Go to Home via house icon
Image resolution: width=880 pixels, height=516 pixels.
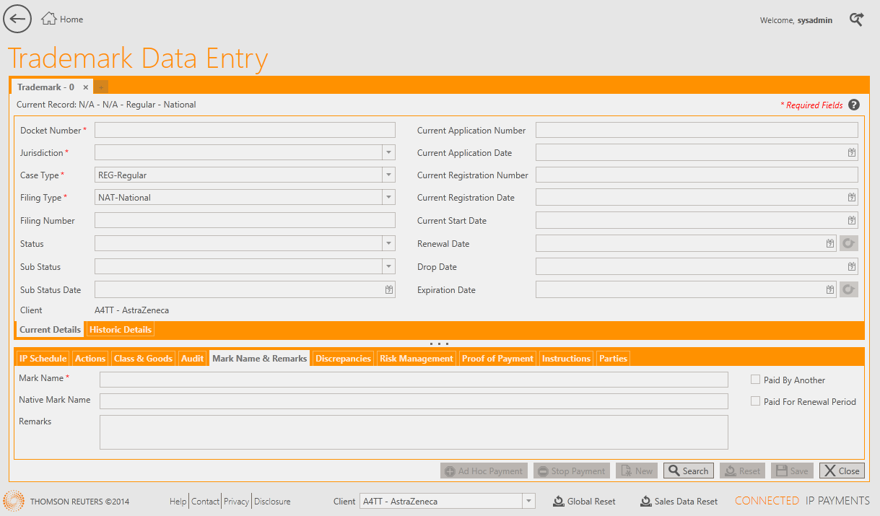[x=49, y=19]
